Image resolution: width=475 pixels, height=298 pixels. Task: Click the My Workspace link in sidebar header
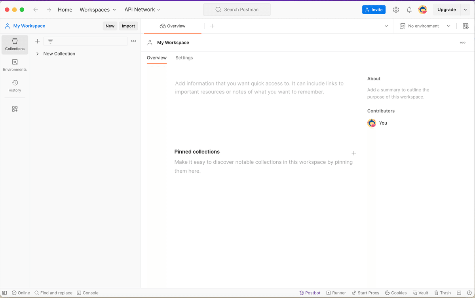click(x=29, y=26)
